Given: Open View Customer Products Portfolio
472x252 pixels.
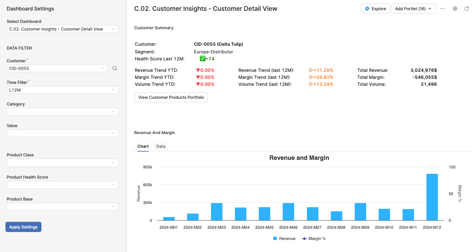Looking at the screenshot, I should coord(171,97).
